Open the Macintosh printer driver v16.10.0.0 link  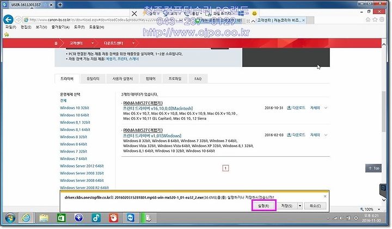158,109
